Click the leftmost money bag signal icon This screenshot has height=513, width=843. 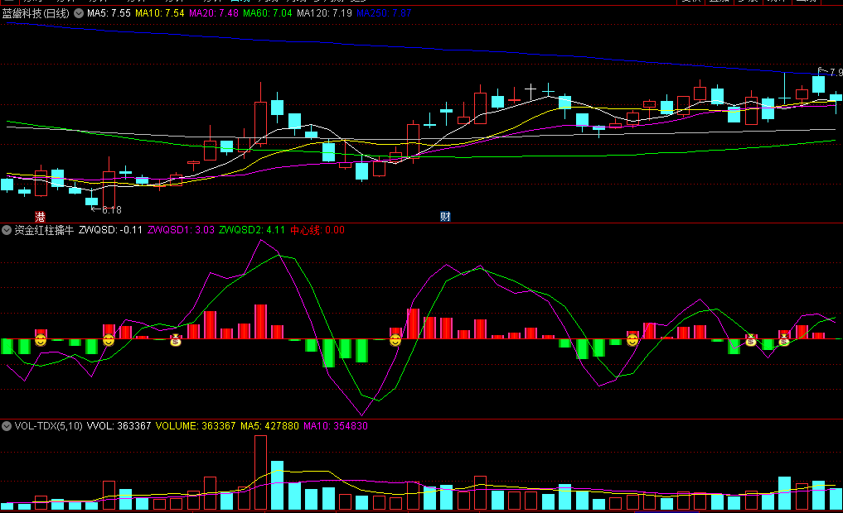click(x=176, y=340)
